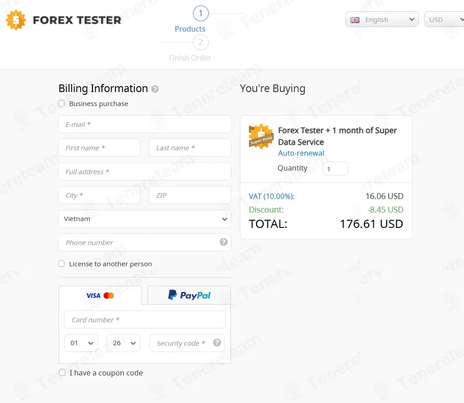Focus the Full address field
Viewport: 464px width, 403px height.
coord(144,171)
